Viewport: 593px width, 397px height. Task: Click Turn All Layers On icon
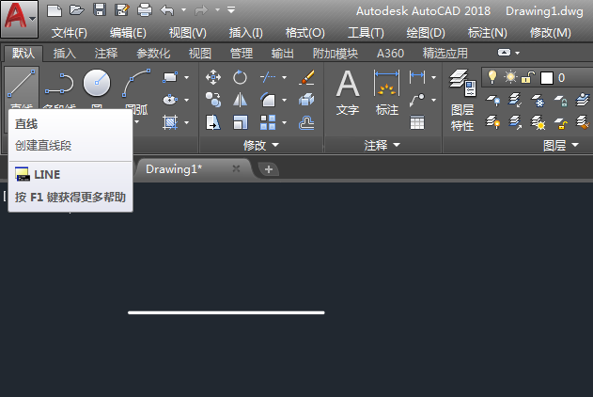coord(493,122)
